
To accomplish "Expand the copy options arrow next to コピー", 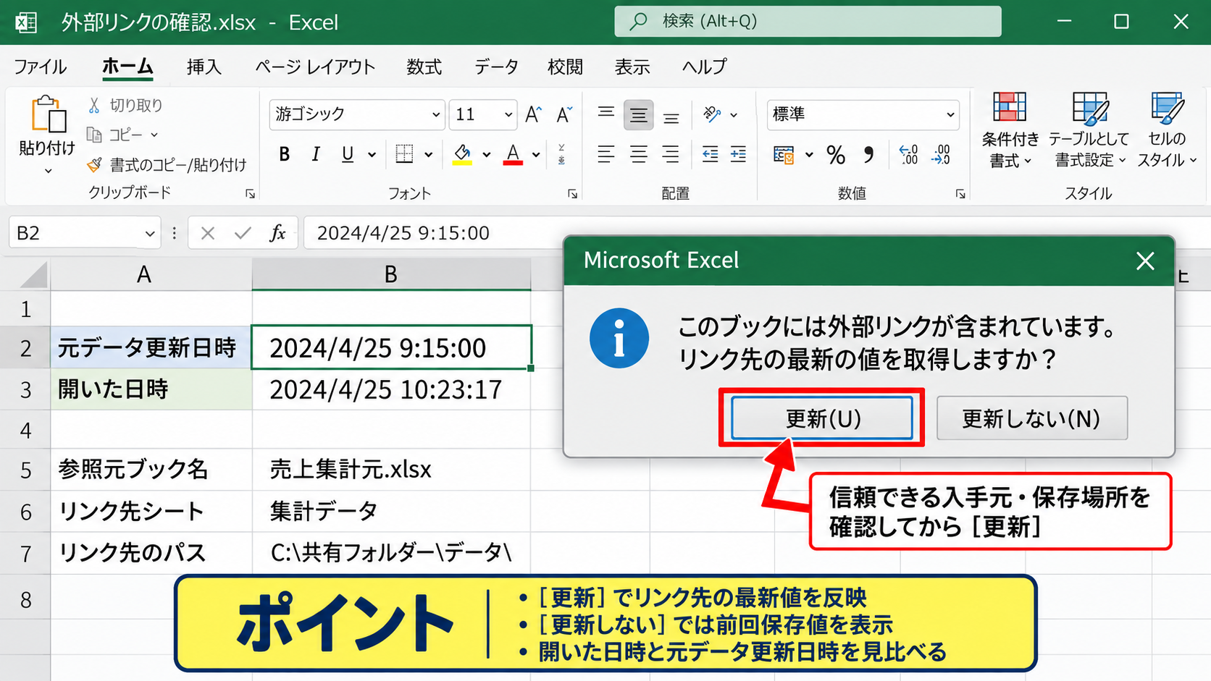I will point(154,135).
